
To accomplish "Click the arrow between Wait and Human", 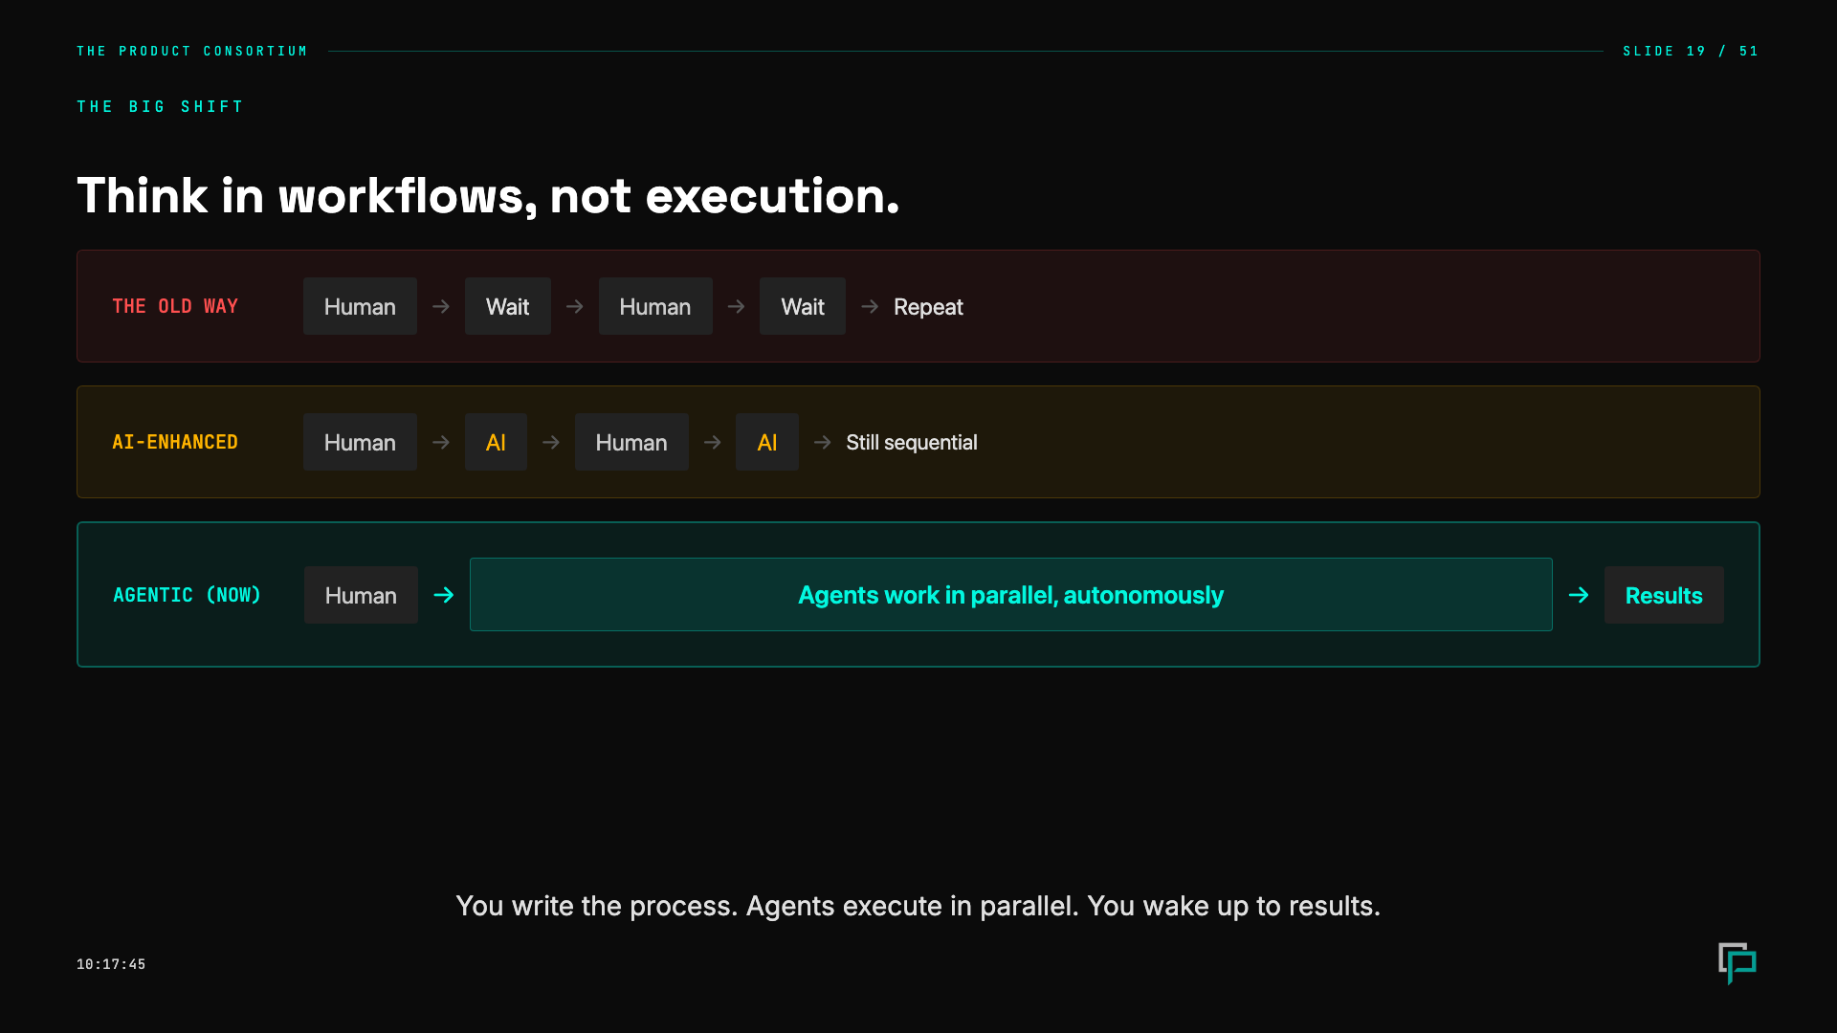I will [574, 306].
